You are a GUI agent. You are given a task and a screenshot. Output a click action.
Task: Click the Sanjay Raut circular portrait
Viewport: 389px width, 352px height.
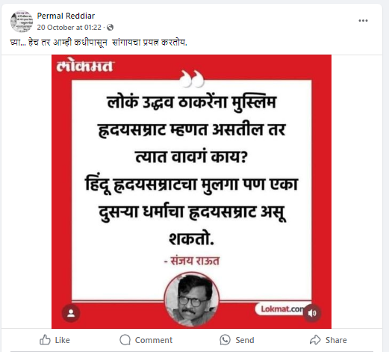point(192,299)
